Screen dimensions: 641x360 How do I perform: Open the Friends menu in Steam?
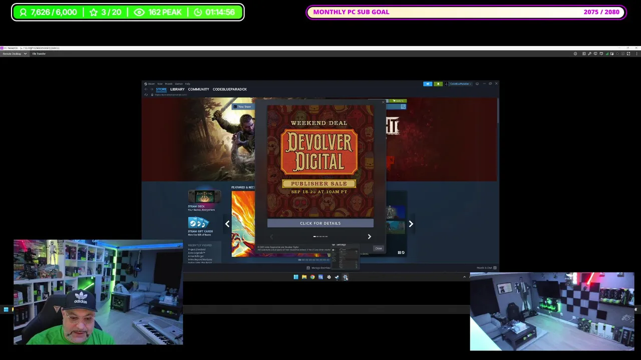(169, 83)
